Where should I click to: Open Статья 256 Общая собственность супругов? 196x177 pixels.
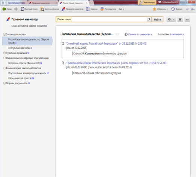point(97,73)
